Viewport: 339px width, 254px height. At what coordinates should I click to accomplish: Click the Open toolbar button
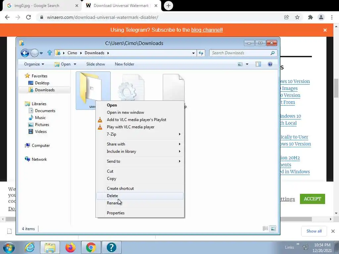tap(63, 64)
